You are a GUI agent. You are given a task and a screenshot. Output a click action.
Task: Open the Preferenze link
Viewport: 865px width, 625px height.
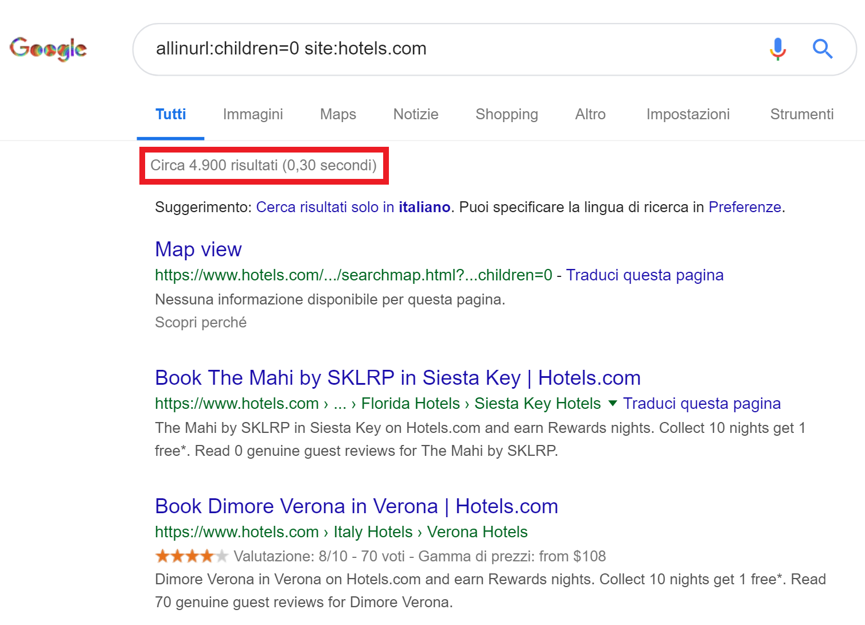pos(745,207)
